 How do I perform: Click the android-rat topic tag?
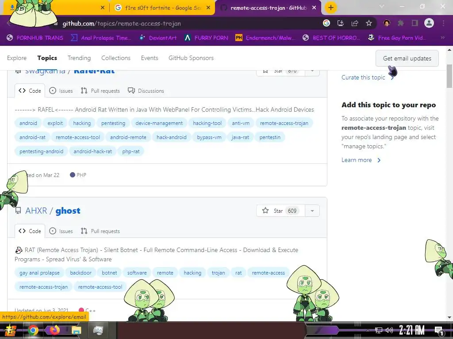(32, 137)
